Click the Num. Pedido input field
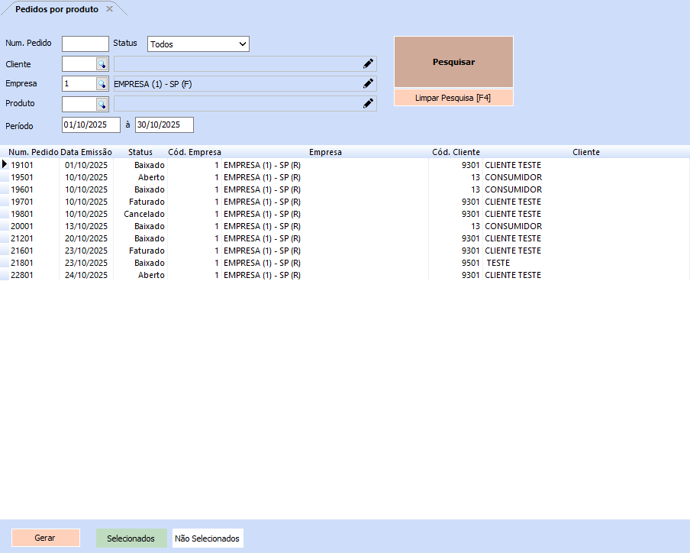This screenshot has width=690, height=553. pos(85,44)
